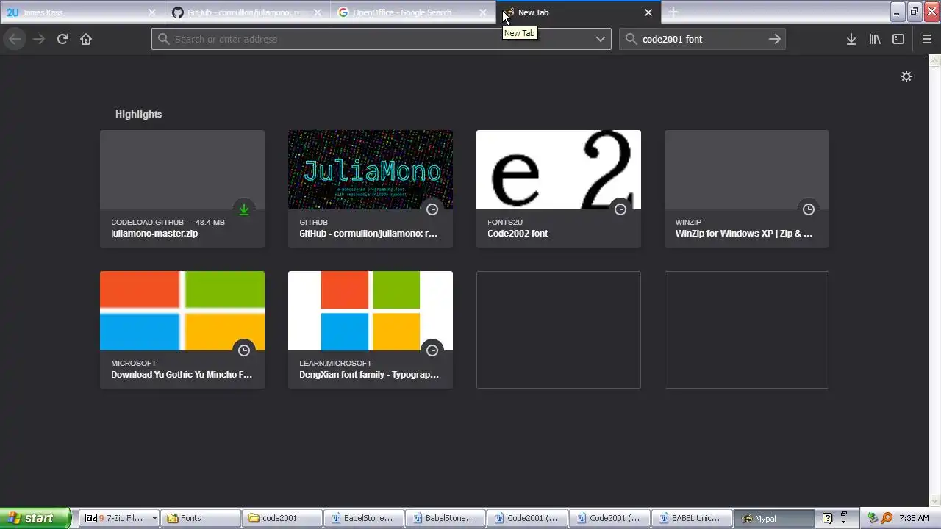941x529 pixels.
Task: Focus the Search or enter address field
Action: 381,39
